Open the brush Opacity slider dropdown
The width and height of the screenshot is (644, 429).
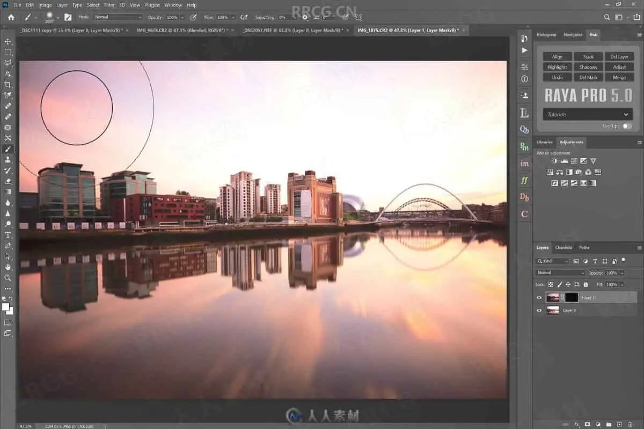(x=182, y=17)
